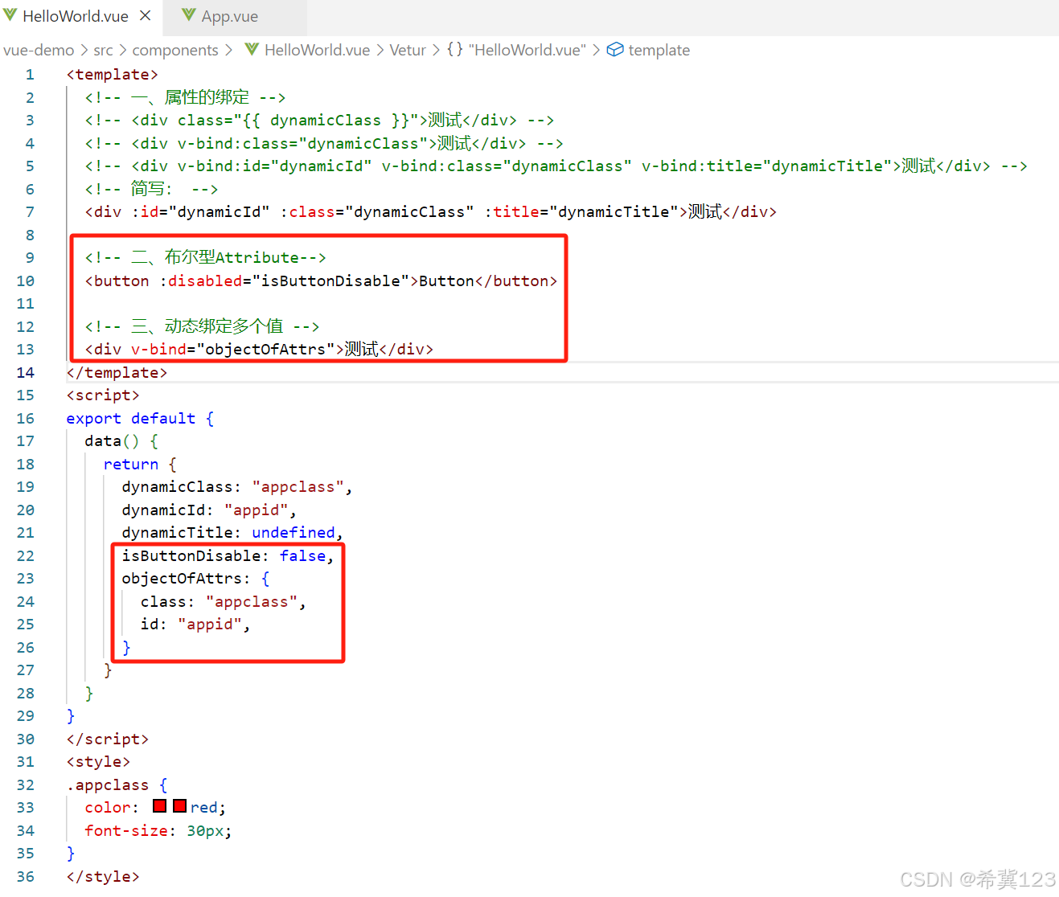
Task: Click line number 22 in gutter
Action: pyautogui.click(x=26, y=555)
